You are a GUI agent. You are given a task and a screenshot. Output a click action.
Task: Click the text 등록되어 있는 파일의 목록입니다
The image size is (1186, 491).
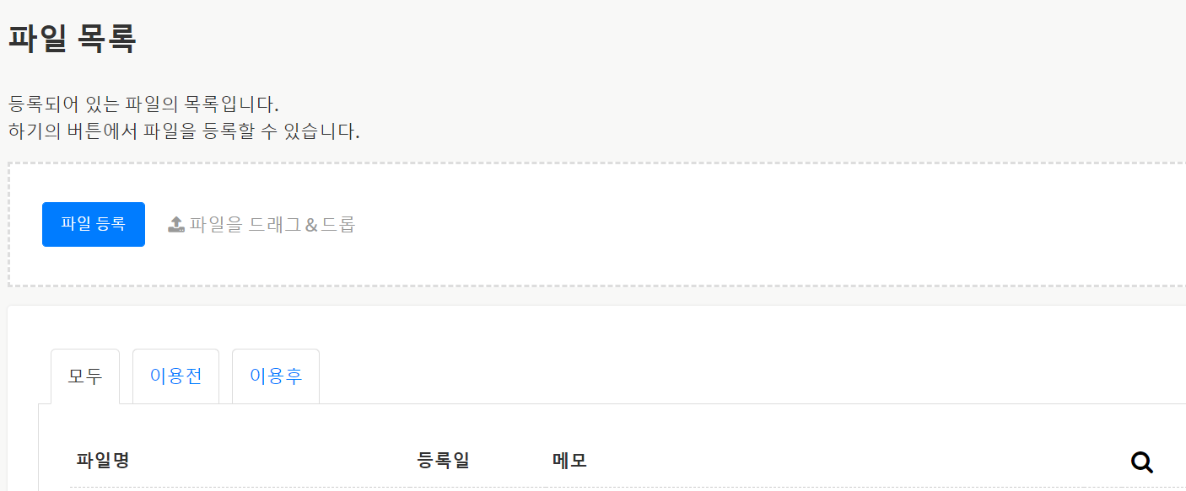tap(143, 105)
